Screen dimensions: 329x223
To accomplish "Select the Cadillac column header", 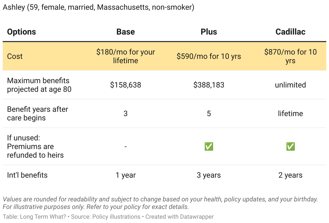I will [290, 32].
